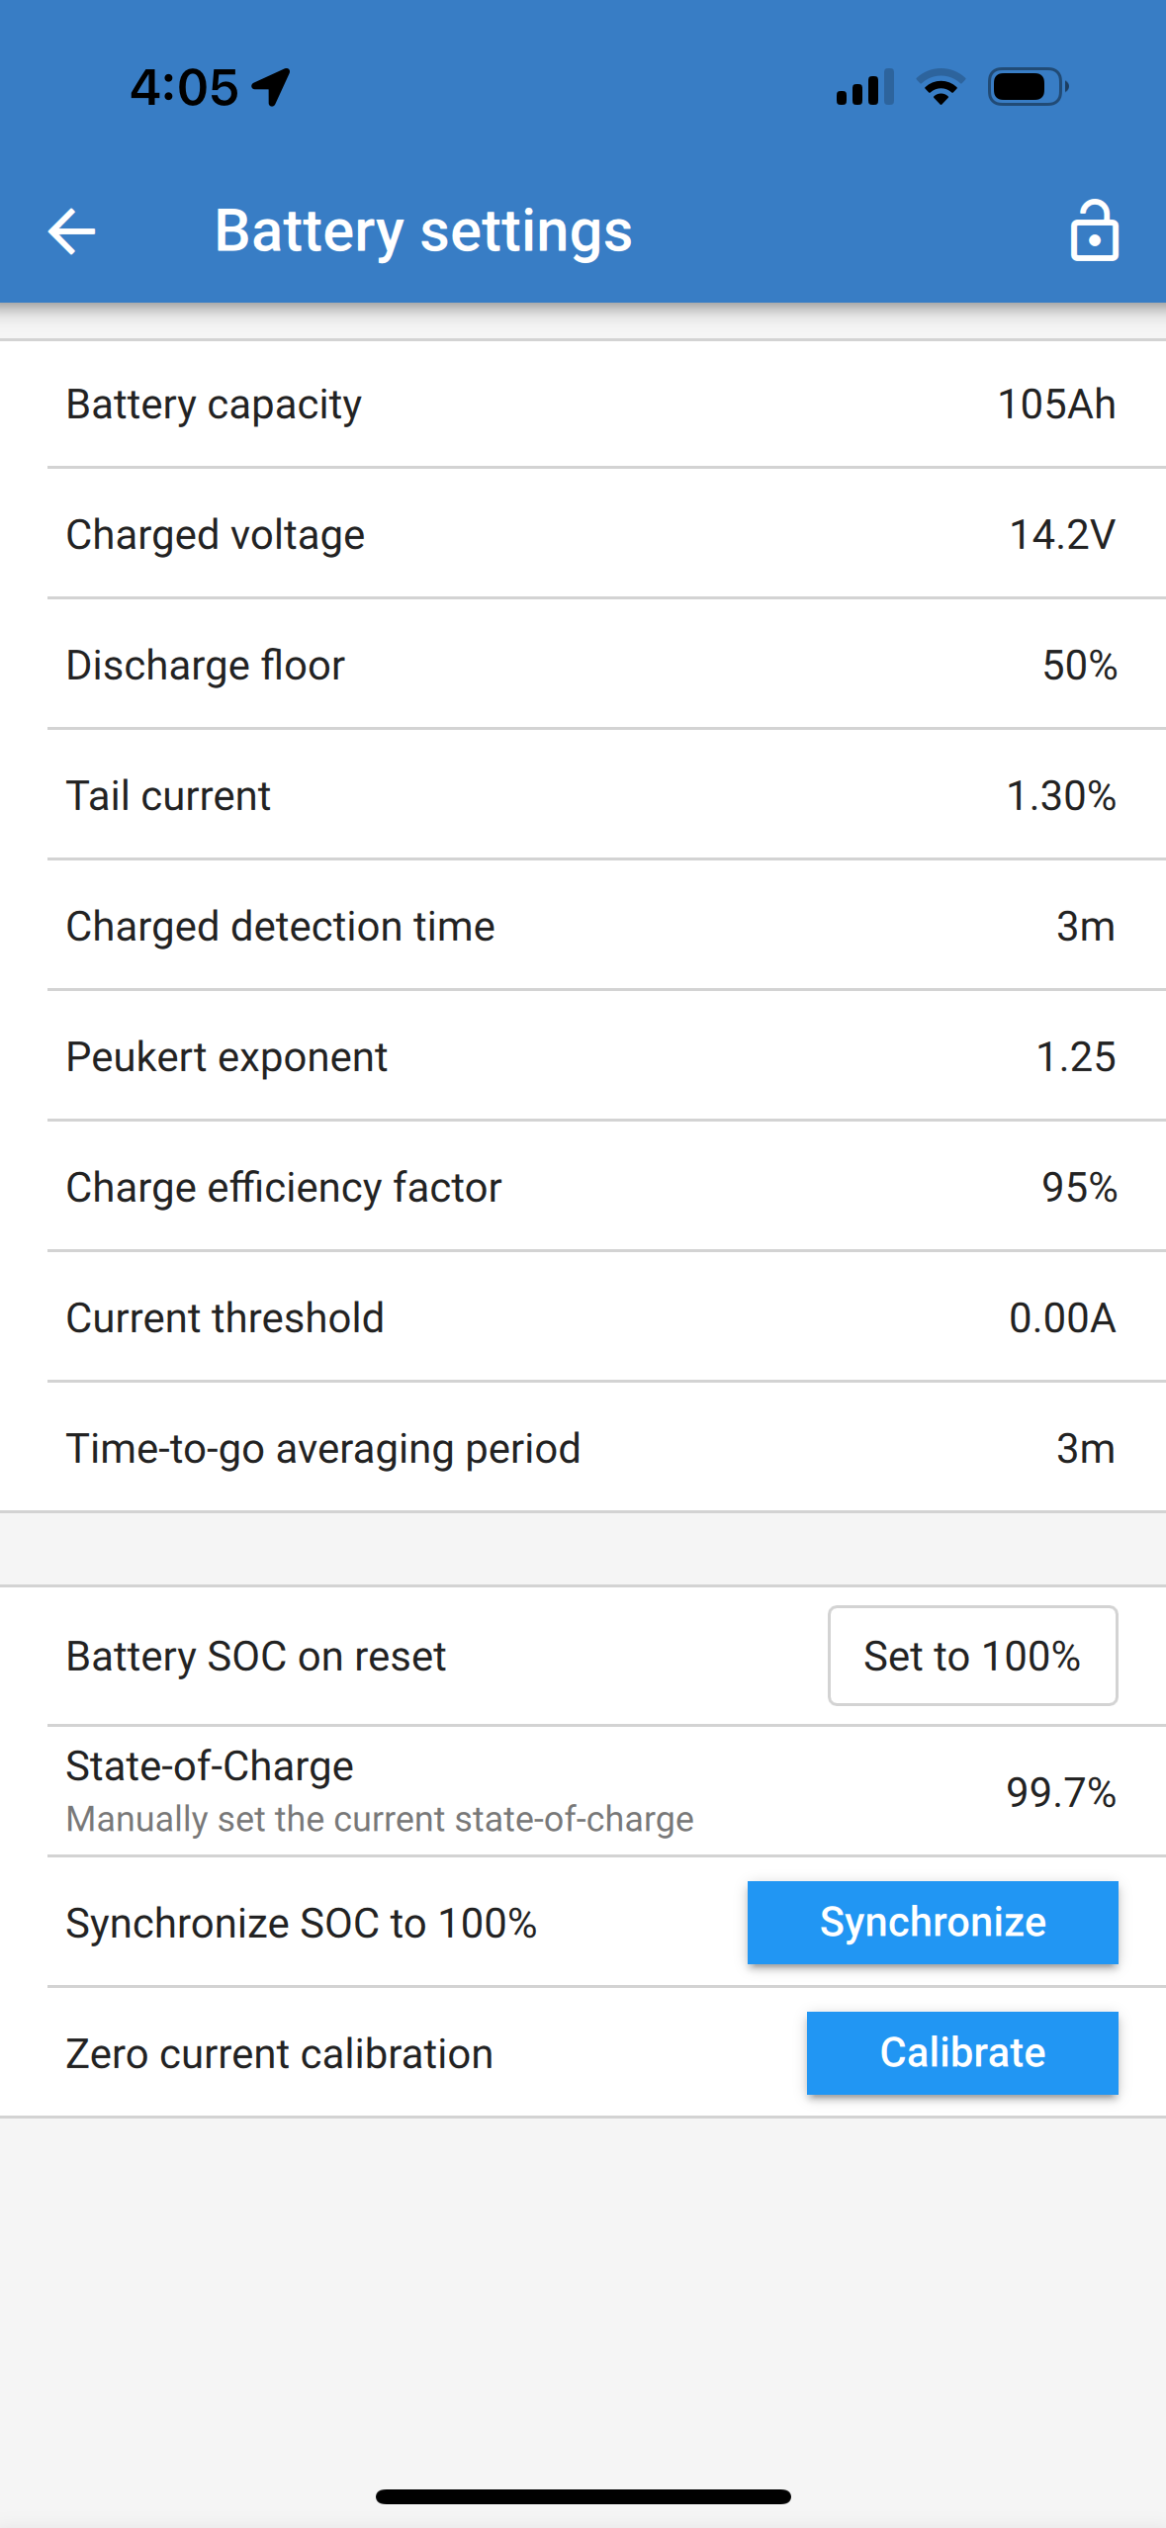Tap the battery status icon
The width and height of the screenshot is (1166, 2528).
click(x=1028, y=88)
